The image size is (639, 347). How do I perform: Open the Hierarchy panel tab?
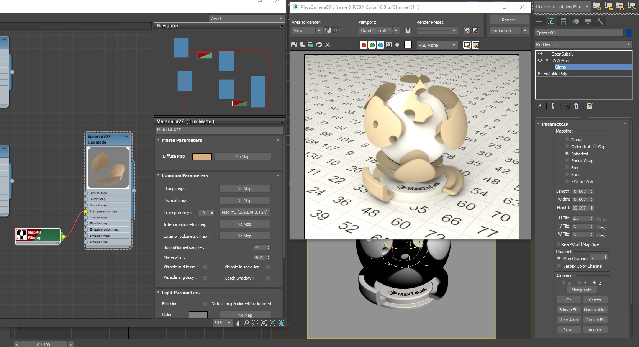pos(564,21)
